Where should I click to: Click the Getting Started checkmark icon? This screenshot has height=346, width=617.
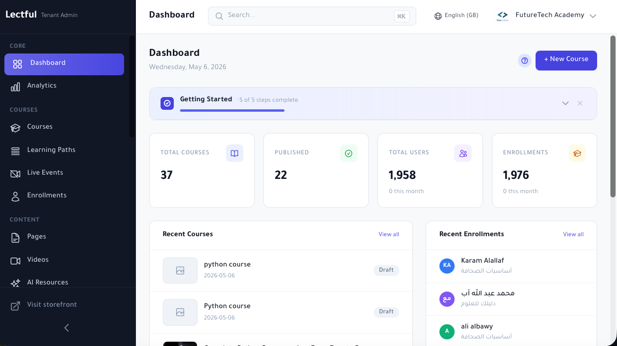point(167,103)
